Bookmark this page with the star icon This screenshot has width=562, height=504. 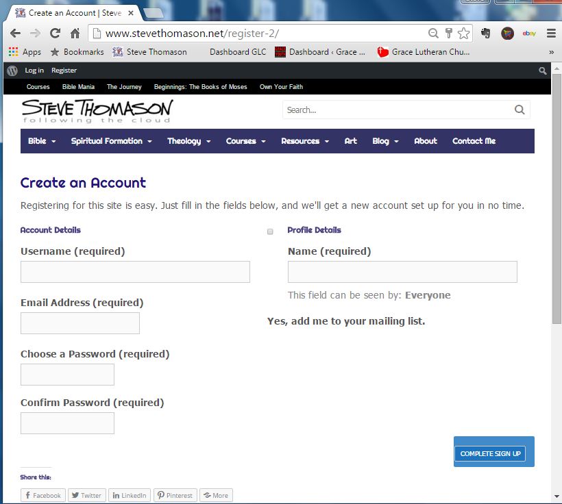click(x=463, y=32)
